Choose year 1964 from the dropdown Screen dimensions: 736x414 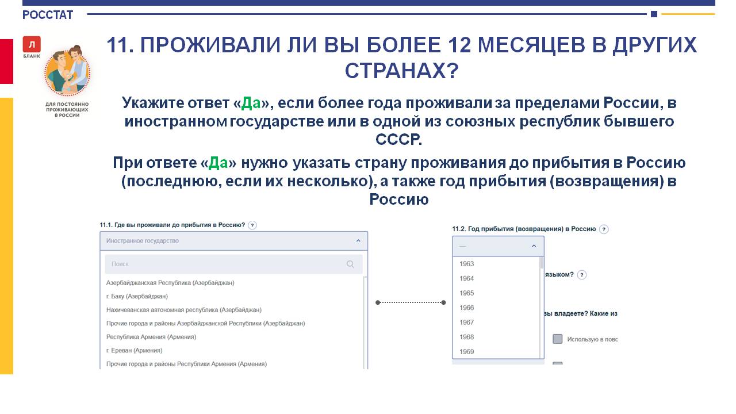click(467, 278)
